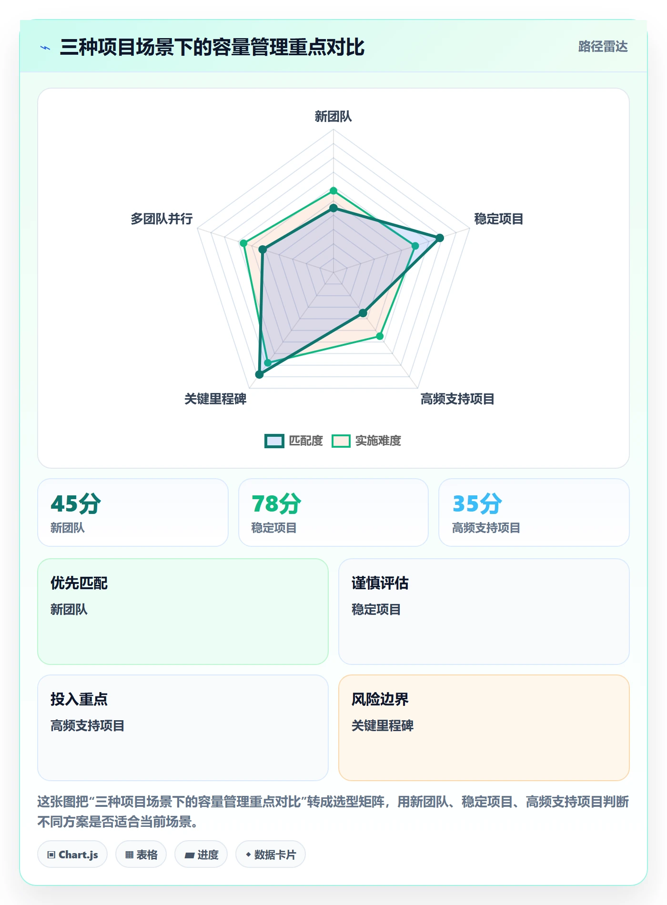Image resolution: width=667 pixels, height=905 pixels.
Task: Click the 关键里程碑 匹配度 data point on radar
Action: (259, 374)
